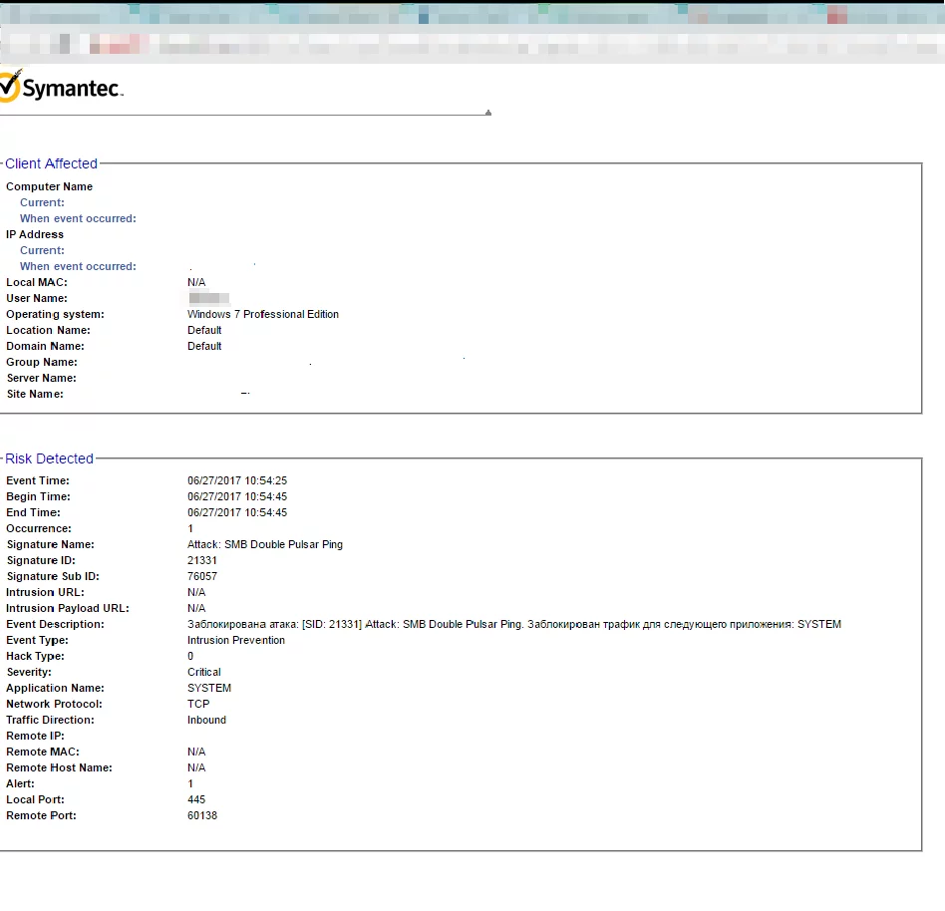
Task: Select 'Default' in the Domain Name row
Action: (204, 346)
